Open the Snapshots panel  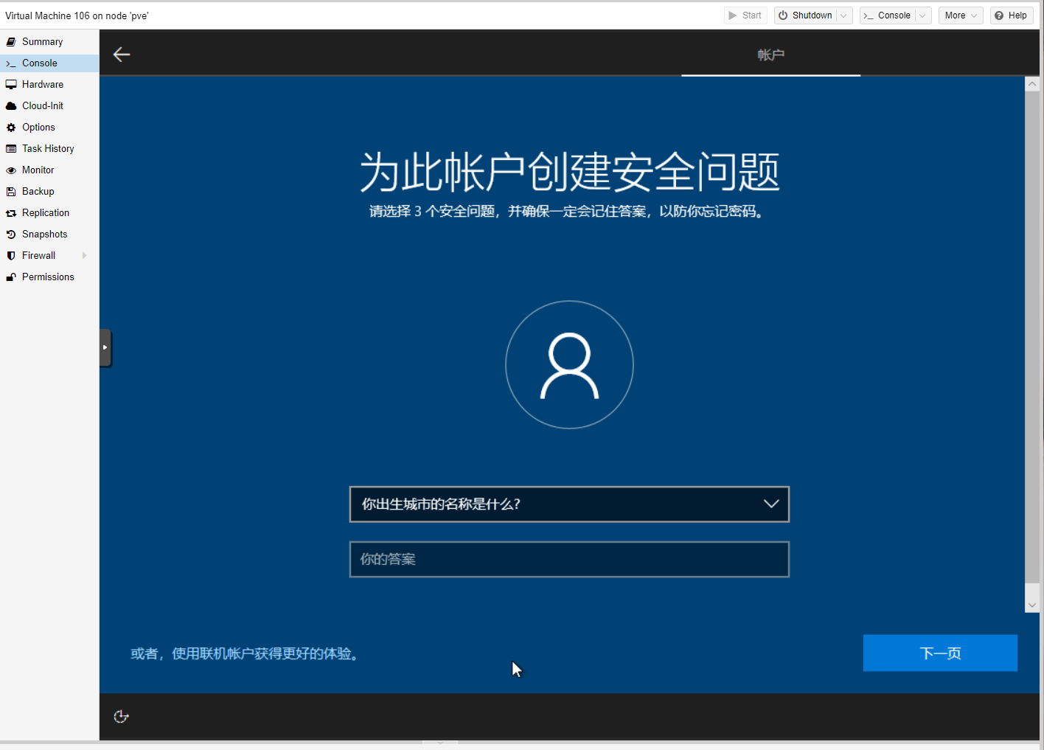pos(44,235)
